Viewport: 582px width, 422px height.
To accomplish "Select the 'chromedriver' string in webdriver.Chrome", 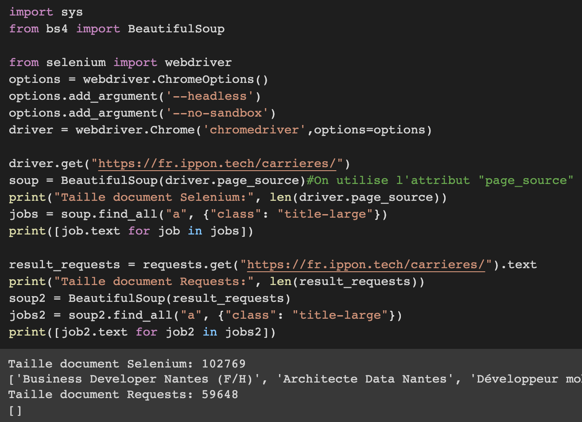I will [253, 129].
